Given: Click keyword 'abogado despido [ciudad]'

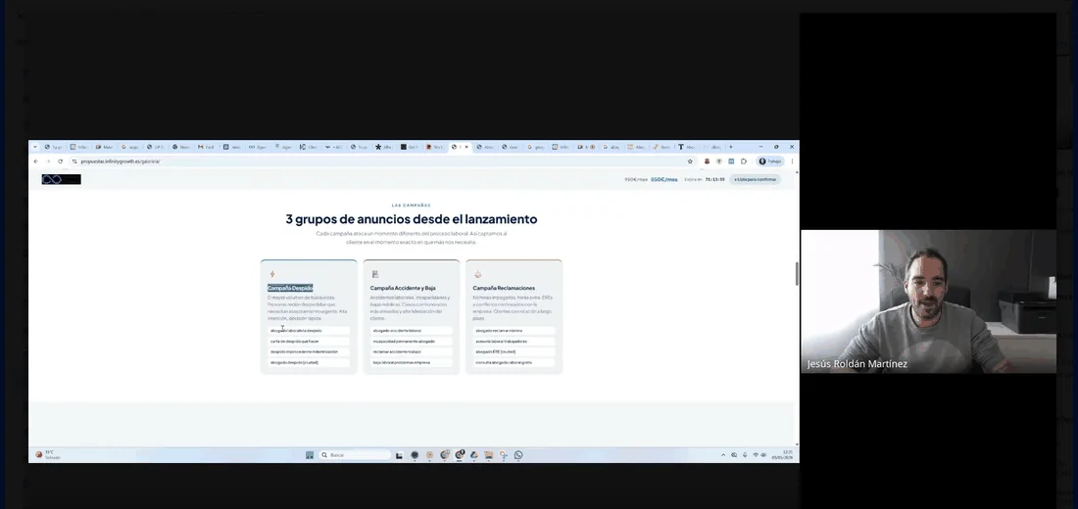Looking at the screenshot, I should [x=309, y=362].
